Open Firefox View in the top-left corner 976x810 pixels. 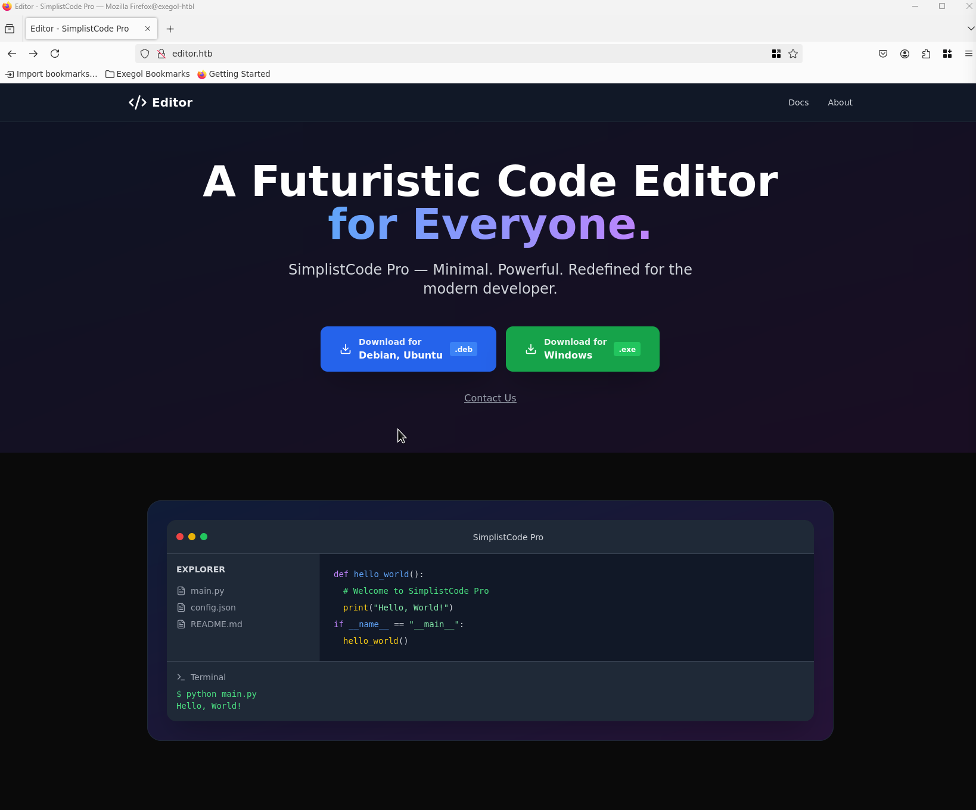tap(10, 28)
